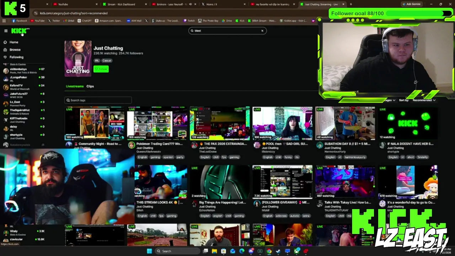Open Pokémon Trading Card stream thumbnail
Image resolution: width=455 pixels, height=256 pixels.
pos(157,123)
